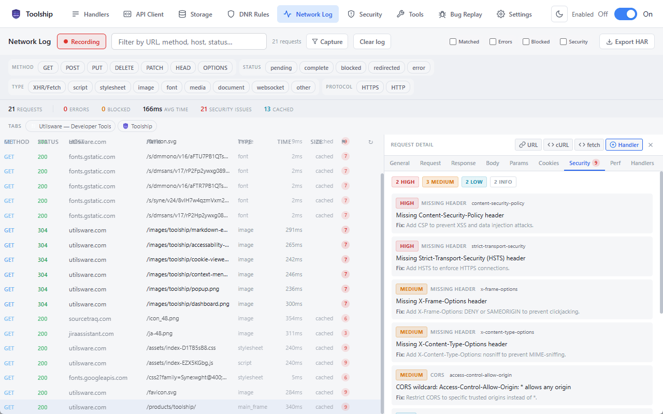Select the /products/toolship/ main_frame request

click(191, 407)
